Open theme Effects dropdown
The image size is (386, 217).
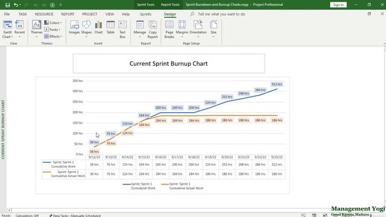pos(53,36)
